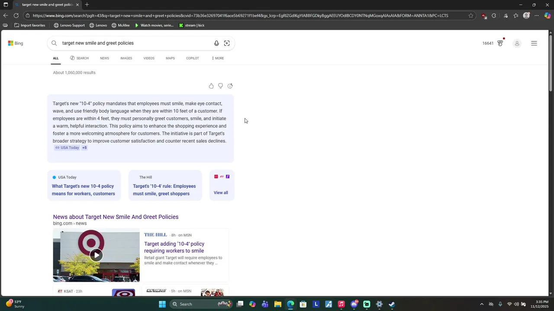Screen dimensions: 554x311
Task: Open the Microsoft Store taskbar icon
Action: (x=303, y=304)
